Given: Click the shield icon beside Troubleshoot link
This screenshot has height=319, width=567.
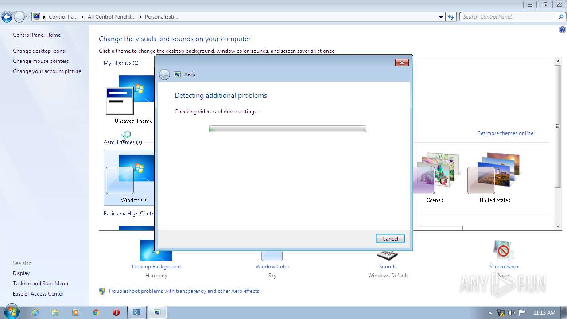Looking at the screenshot, I should (x=102, y=291).
